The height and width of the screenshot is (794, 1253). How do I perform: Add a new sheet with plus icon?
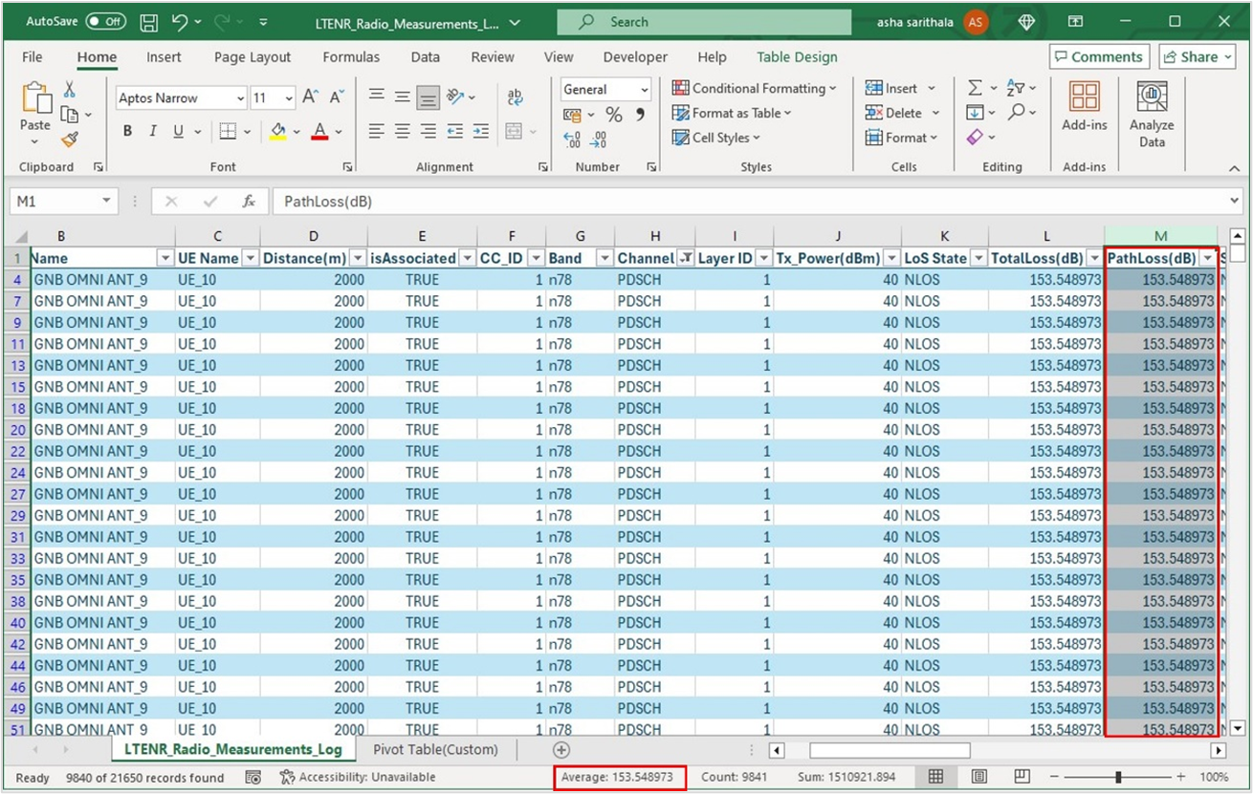tap(561, 750)
